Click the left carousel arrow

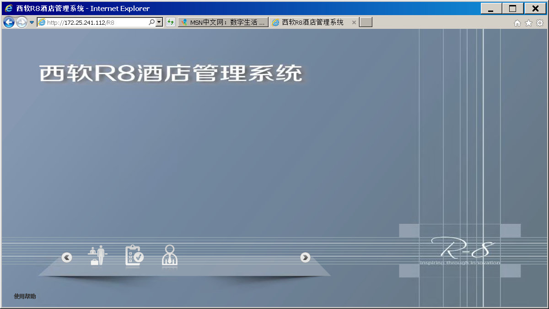pyautogui.click(x=67, y=258)
